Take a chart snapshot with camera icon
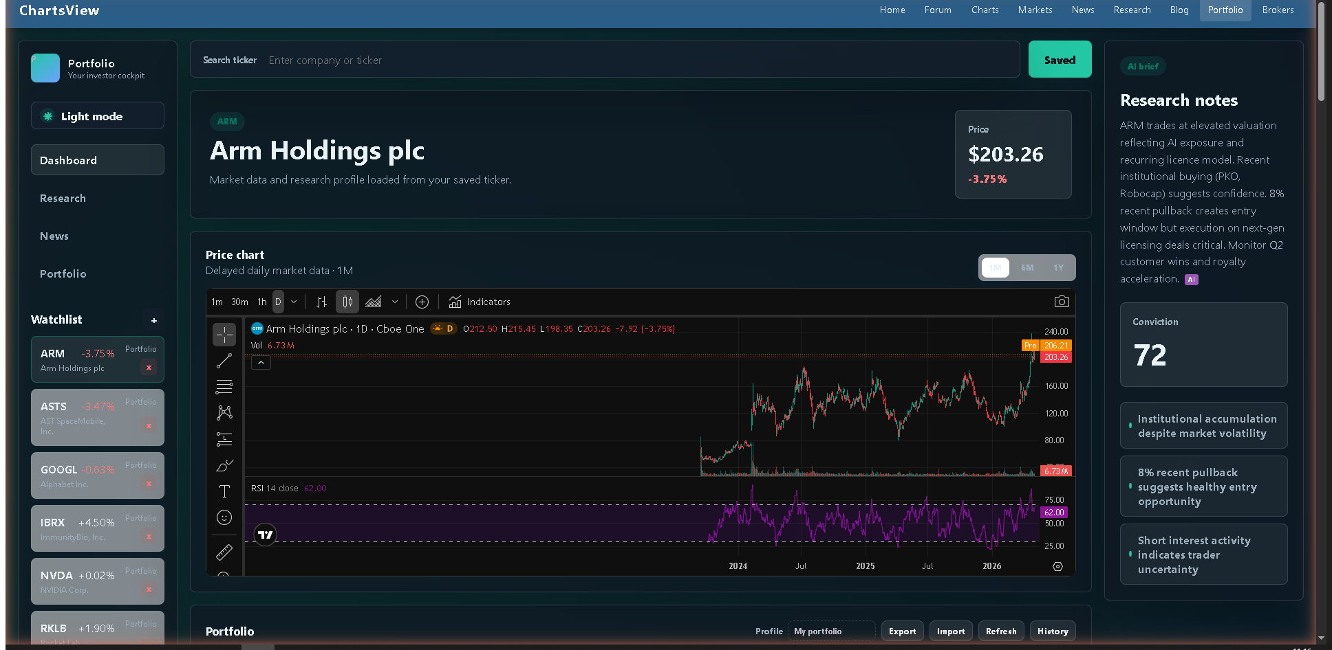1332x650 pixels. click(x=1062, y=302)
